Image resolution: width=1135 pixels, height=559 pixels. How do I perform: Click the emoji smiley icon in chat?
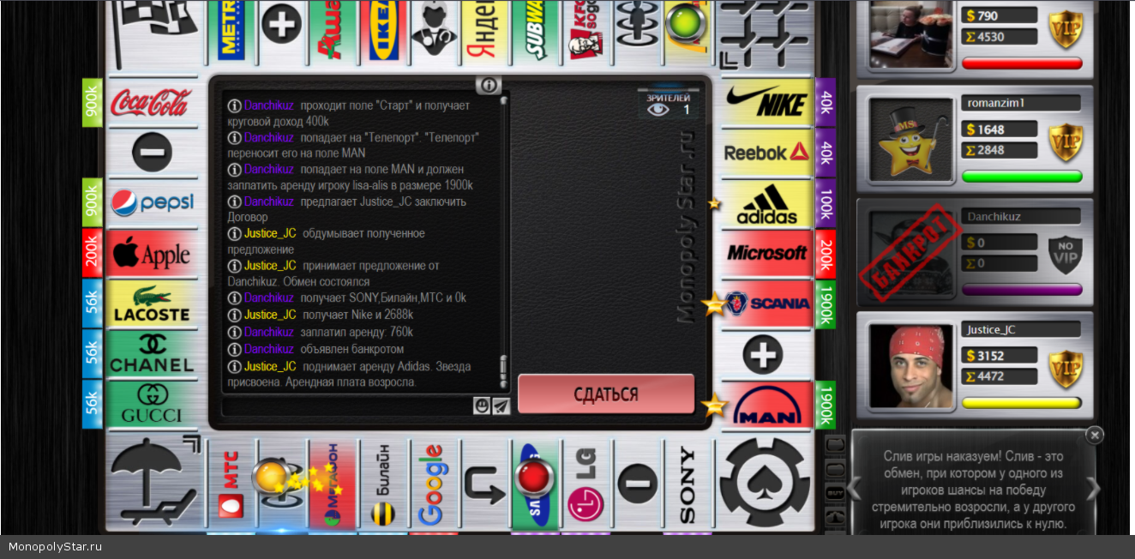point(482,406)
